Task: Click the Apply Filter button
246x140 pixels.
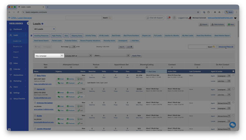Action: (x=136, y=56)
